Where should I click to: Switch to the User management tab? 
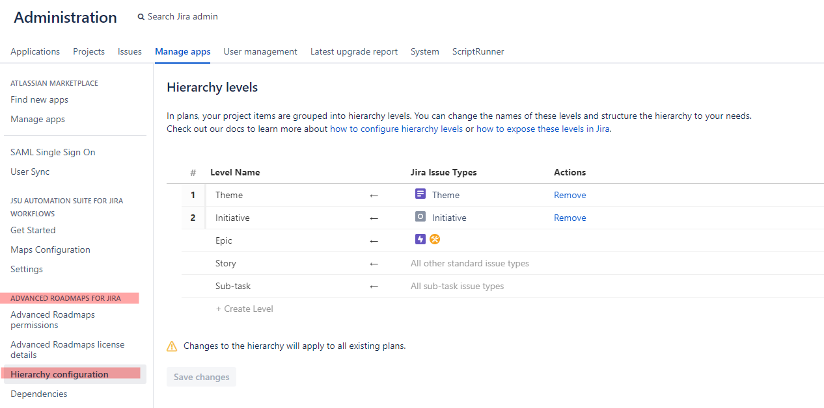pos(260,52)
